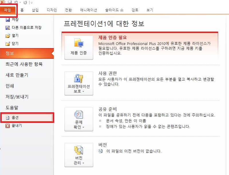Open the 파일 (File) tab

7,10
